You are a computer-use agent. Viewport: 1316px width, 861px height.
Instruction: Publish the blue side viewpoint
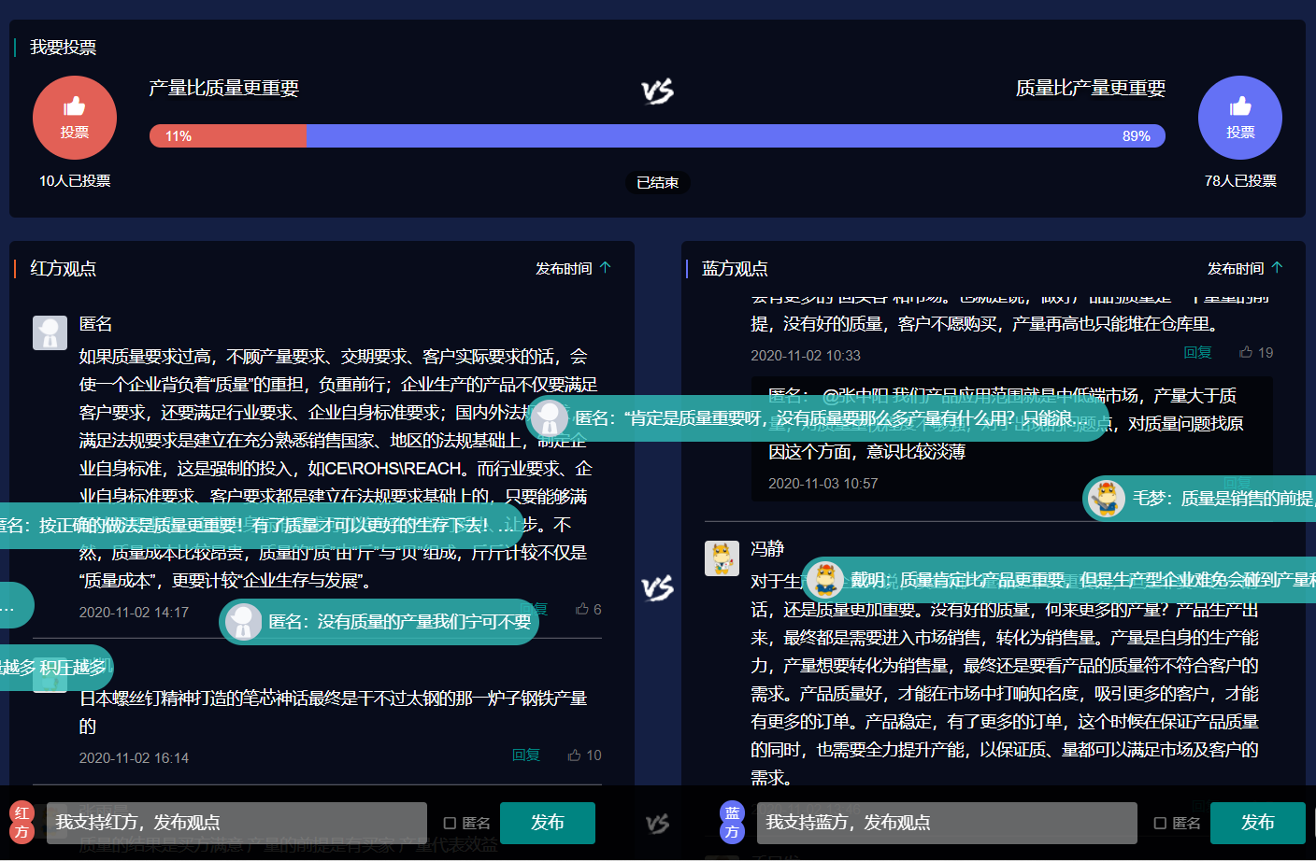click(x=1257, y=823)
